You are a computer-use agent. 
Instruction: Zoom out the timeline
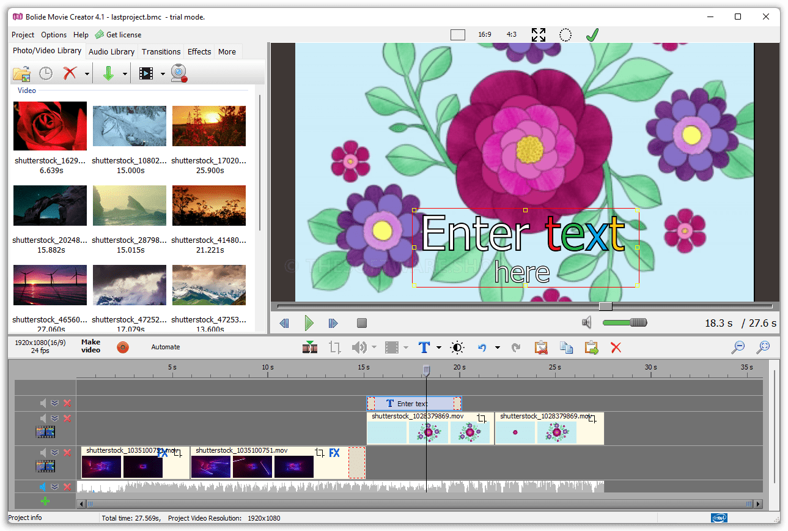pos(738,347)
